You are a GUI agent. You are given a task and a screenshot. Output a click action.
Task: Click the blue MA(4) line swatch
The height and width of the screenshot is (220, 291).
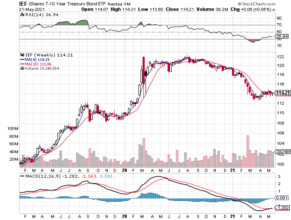point(22,60)
